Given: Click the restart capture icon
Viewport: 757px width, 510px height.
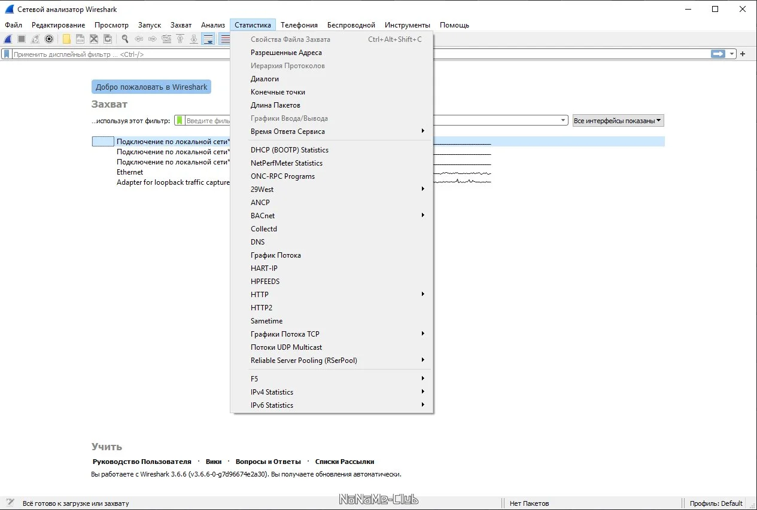Looking at the screenshot, I should coord(35,39).
